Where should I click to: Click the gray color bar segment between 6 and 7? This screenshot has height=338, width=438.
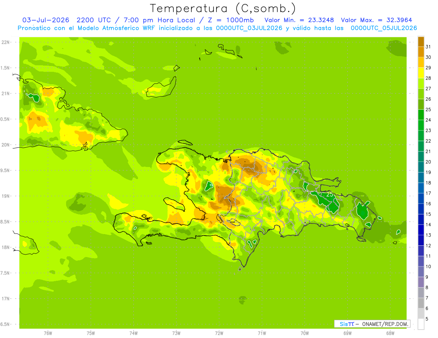(x=421, y=303)
